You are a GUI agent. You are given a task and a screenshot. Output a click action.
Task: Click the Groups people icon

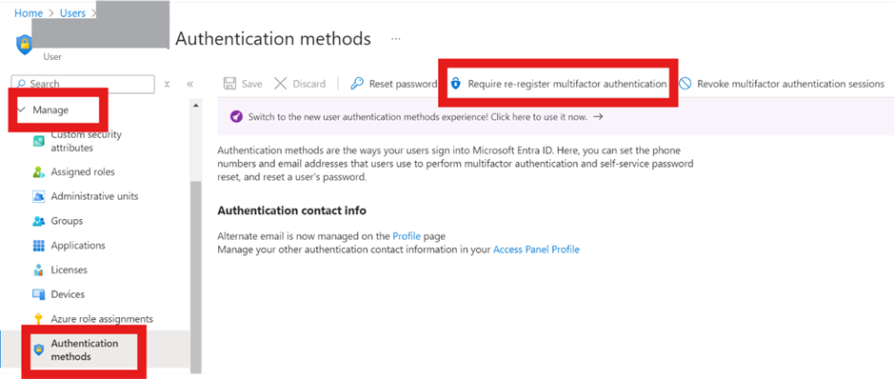coord(39,221)
